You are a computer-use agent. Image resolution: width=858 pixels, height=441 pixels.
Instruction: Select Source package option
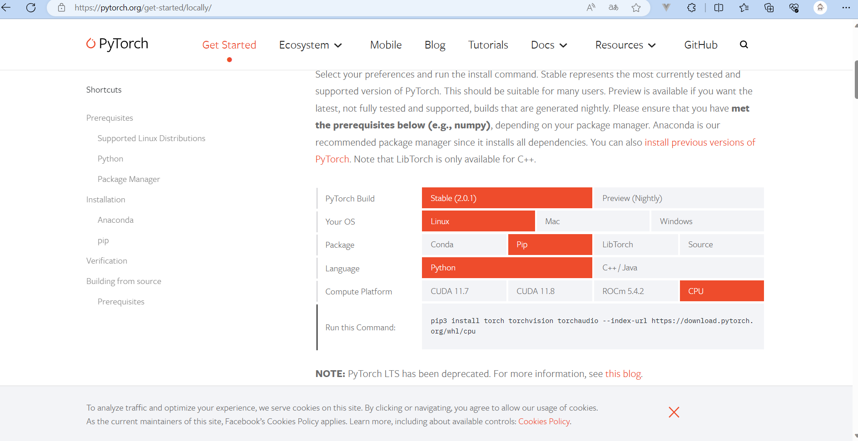[x=722, y=244]
